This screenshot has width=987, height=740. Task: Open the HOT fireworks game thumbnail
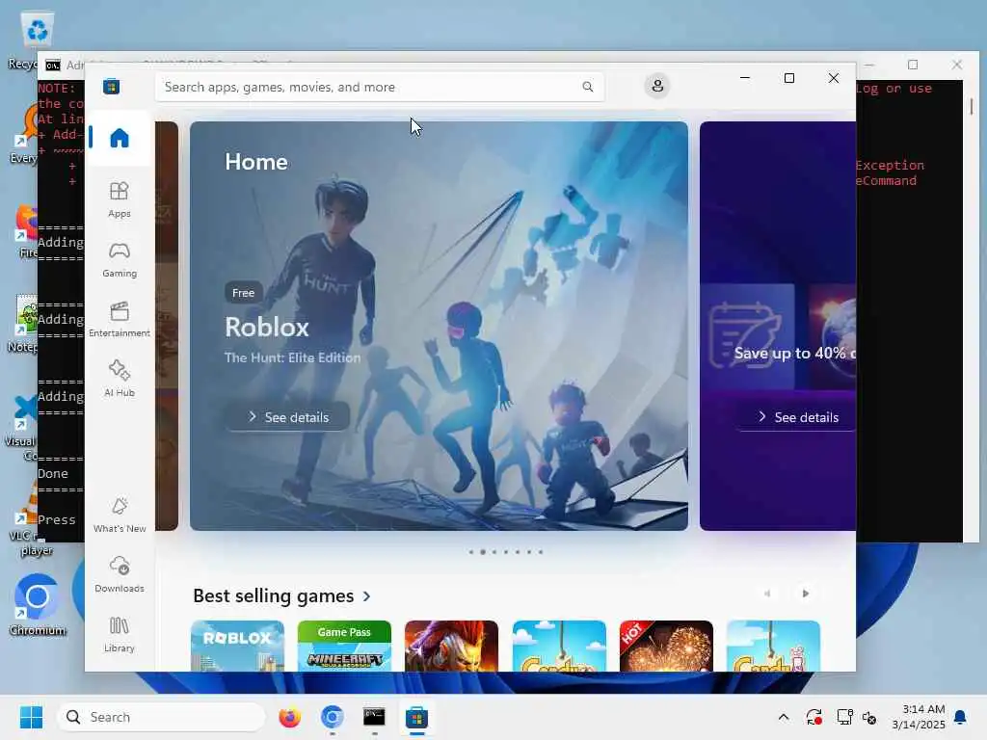[666, 646]
